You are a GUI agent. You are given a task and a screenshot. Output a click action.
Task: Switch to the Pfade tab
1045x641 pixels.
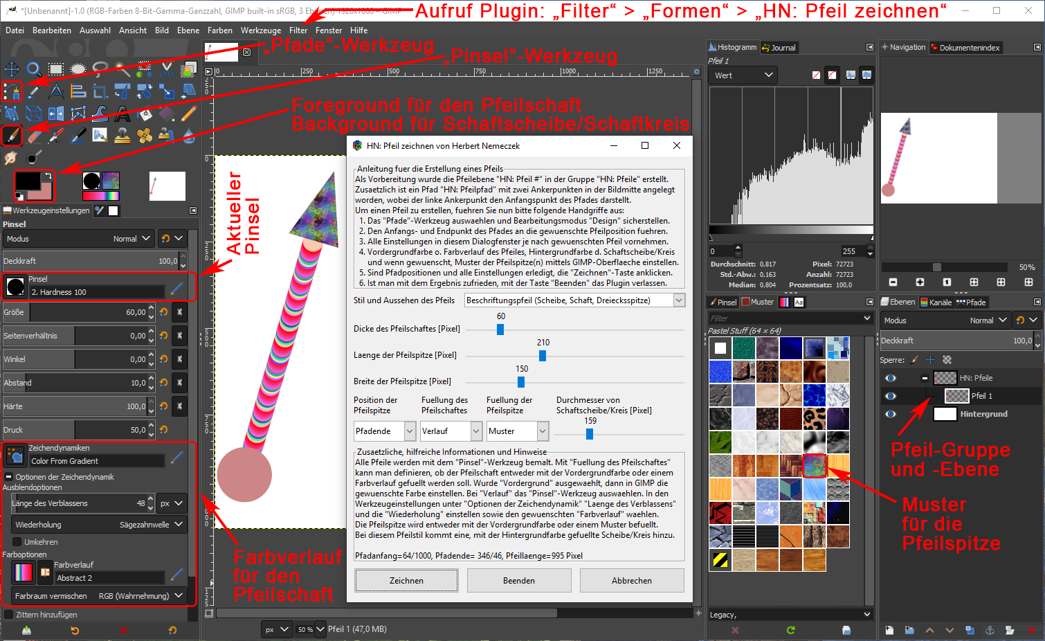pyautogui.click(x=971, y=303)
